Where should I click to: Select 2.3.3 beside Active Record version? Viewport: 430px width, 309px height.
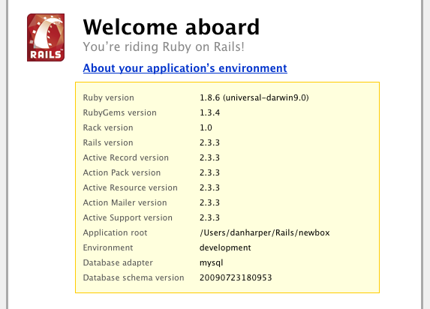click(x=210, y=157)
